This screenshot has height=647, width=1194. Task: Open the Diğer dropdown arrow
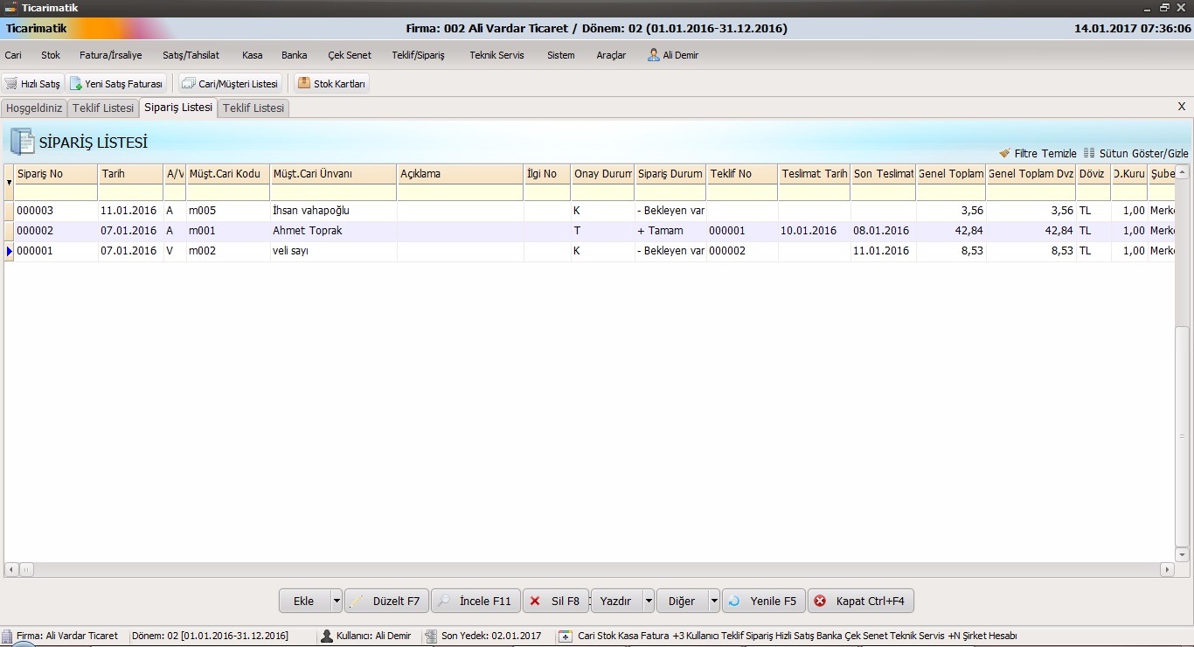(714, 602)
